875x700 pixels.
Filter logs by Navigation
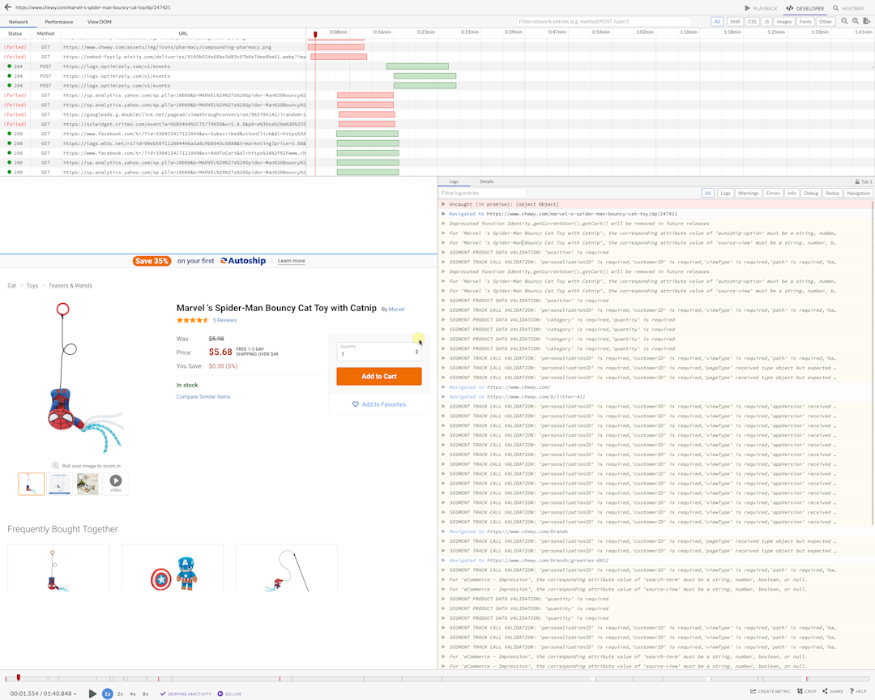tap(858, 193)
